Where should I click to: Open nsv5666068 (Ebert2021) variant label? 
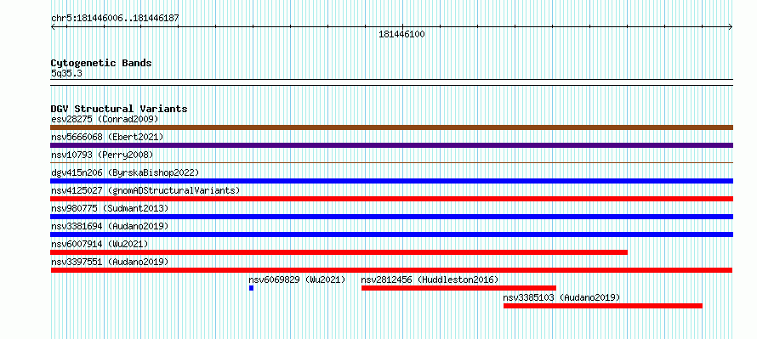pos(107,137)
